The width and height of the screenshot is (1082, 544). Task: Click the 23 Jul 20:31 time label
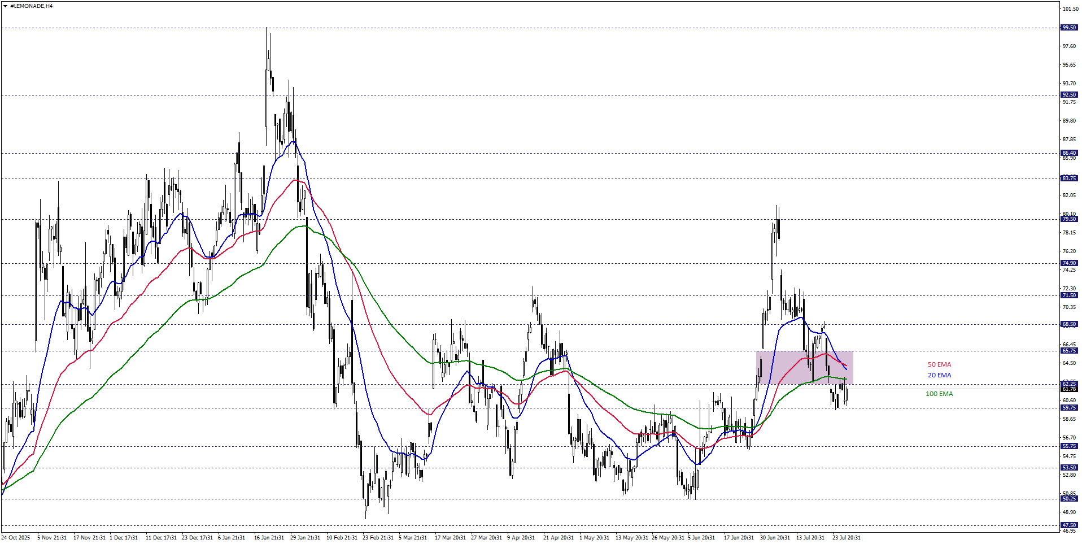coord(846,538)
